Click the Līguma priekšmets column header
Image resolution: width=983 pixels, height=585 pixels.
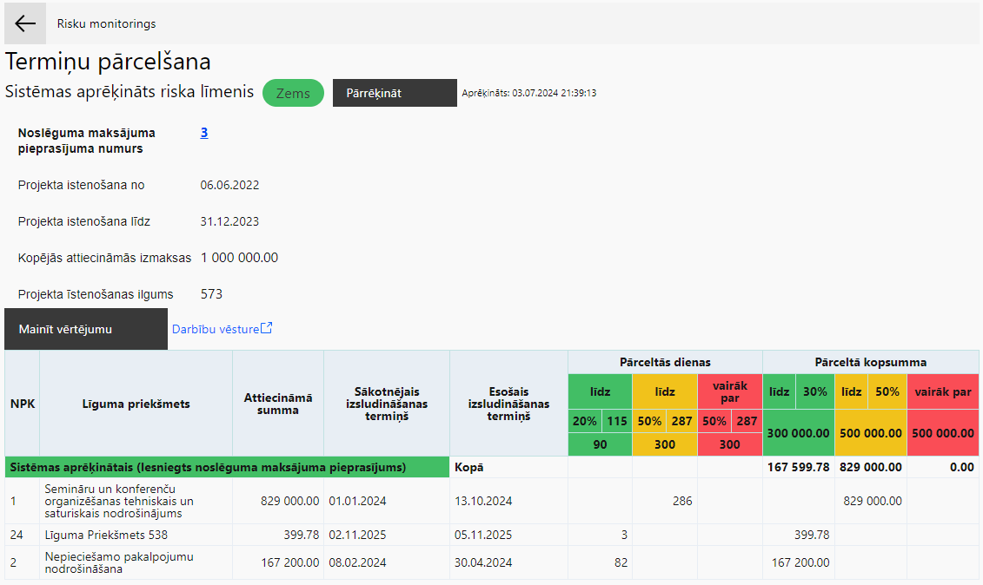(136, 404)
